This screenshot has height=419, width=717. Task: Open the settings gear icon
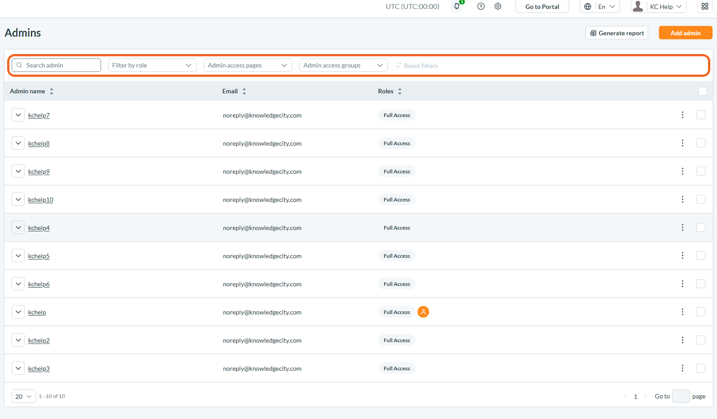498,6
